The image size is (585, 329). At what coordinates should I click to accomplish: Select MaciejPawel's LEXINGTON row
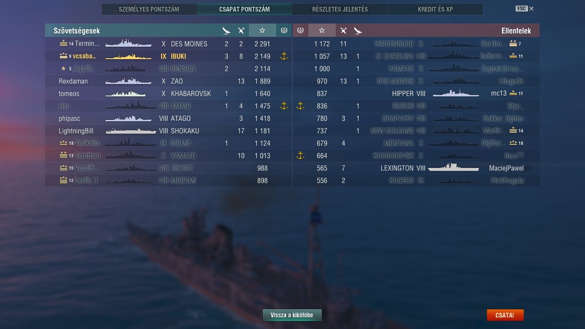[416, 168]
